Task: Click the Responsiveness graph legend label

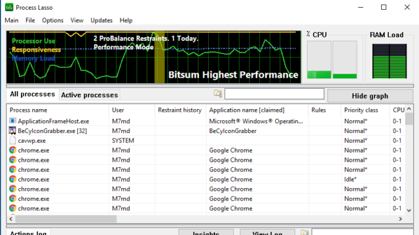Action: pos(37,50)
